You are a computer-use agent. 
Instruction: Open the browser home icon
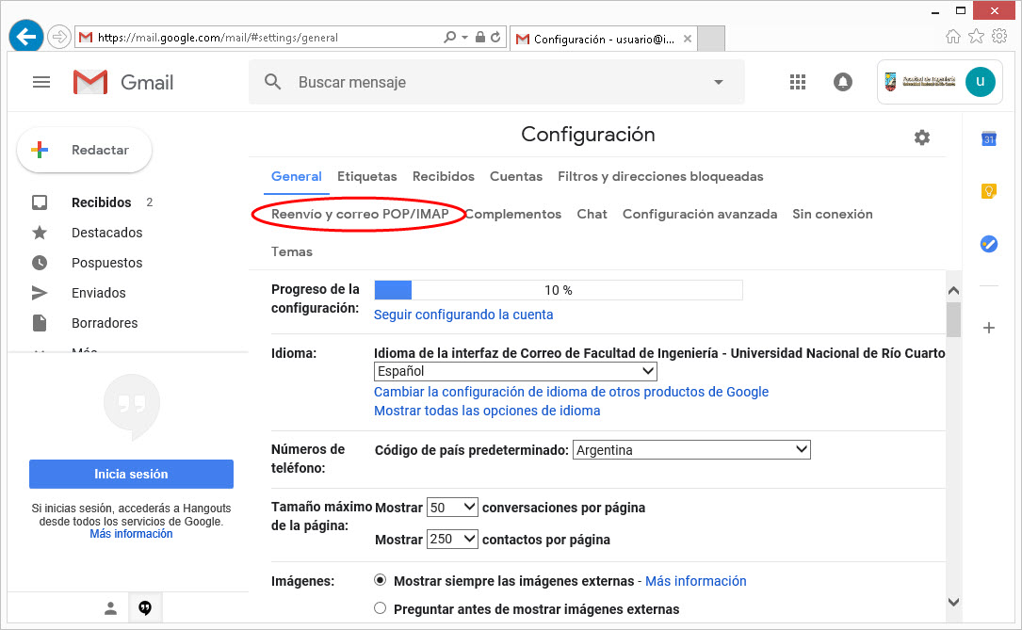(953, 37)
